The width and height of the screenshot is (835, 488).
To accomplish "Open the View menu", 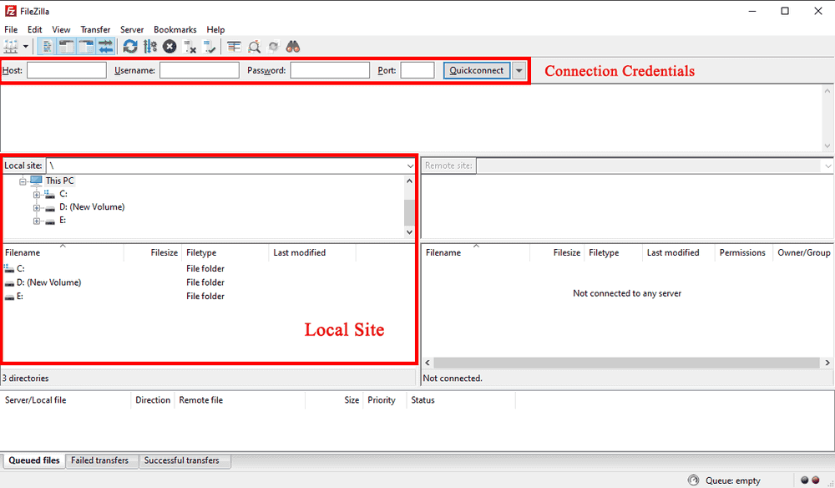I will [61, 30].
